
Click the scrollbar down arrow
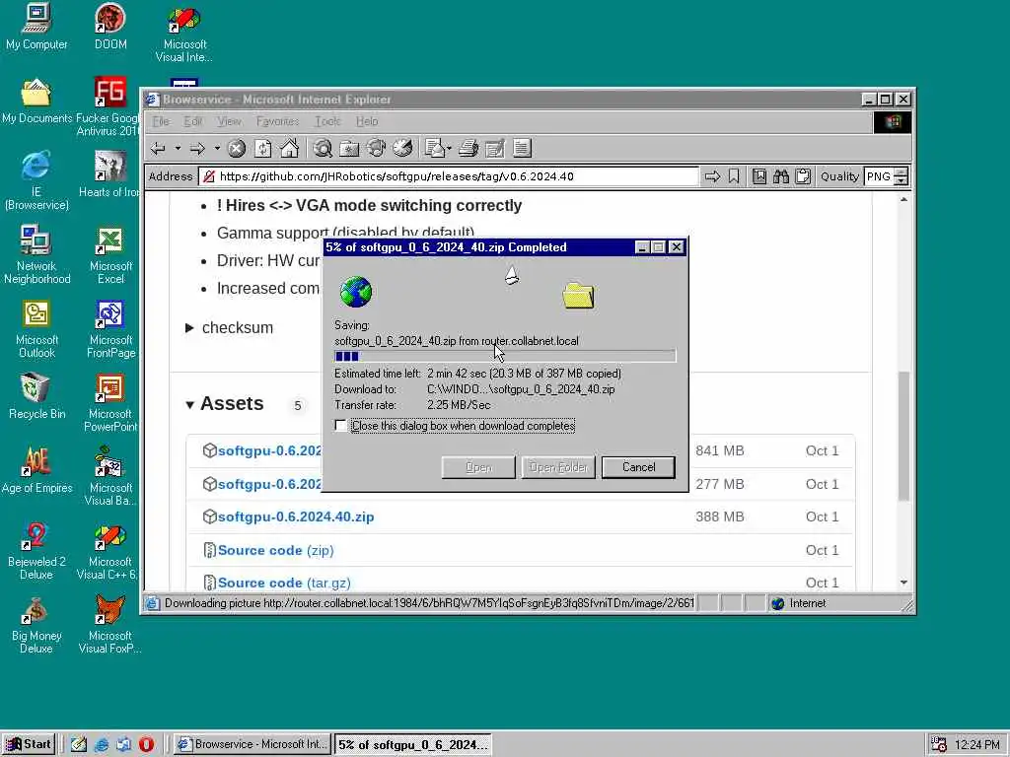point(903,583)
